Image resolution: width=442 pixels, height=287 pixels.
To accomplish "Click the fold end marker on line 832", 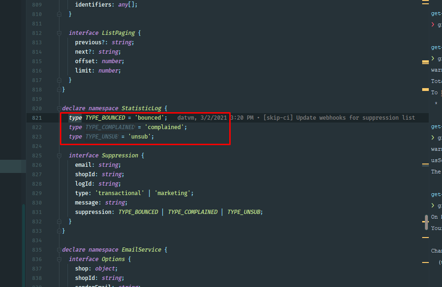I will coord(59,221).
